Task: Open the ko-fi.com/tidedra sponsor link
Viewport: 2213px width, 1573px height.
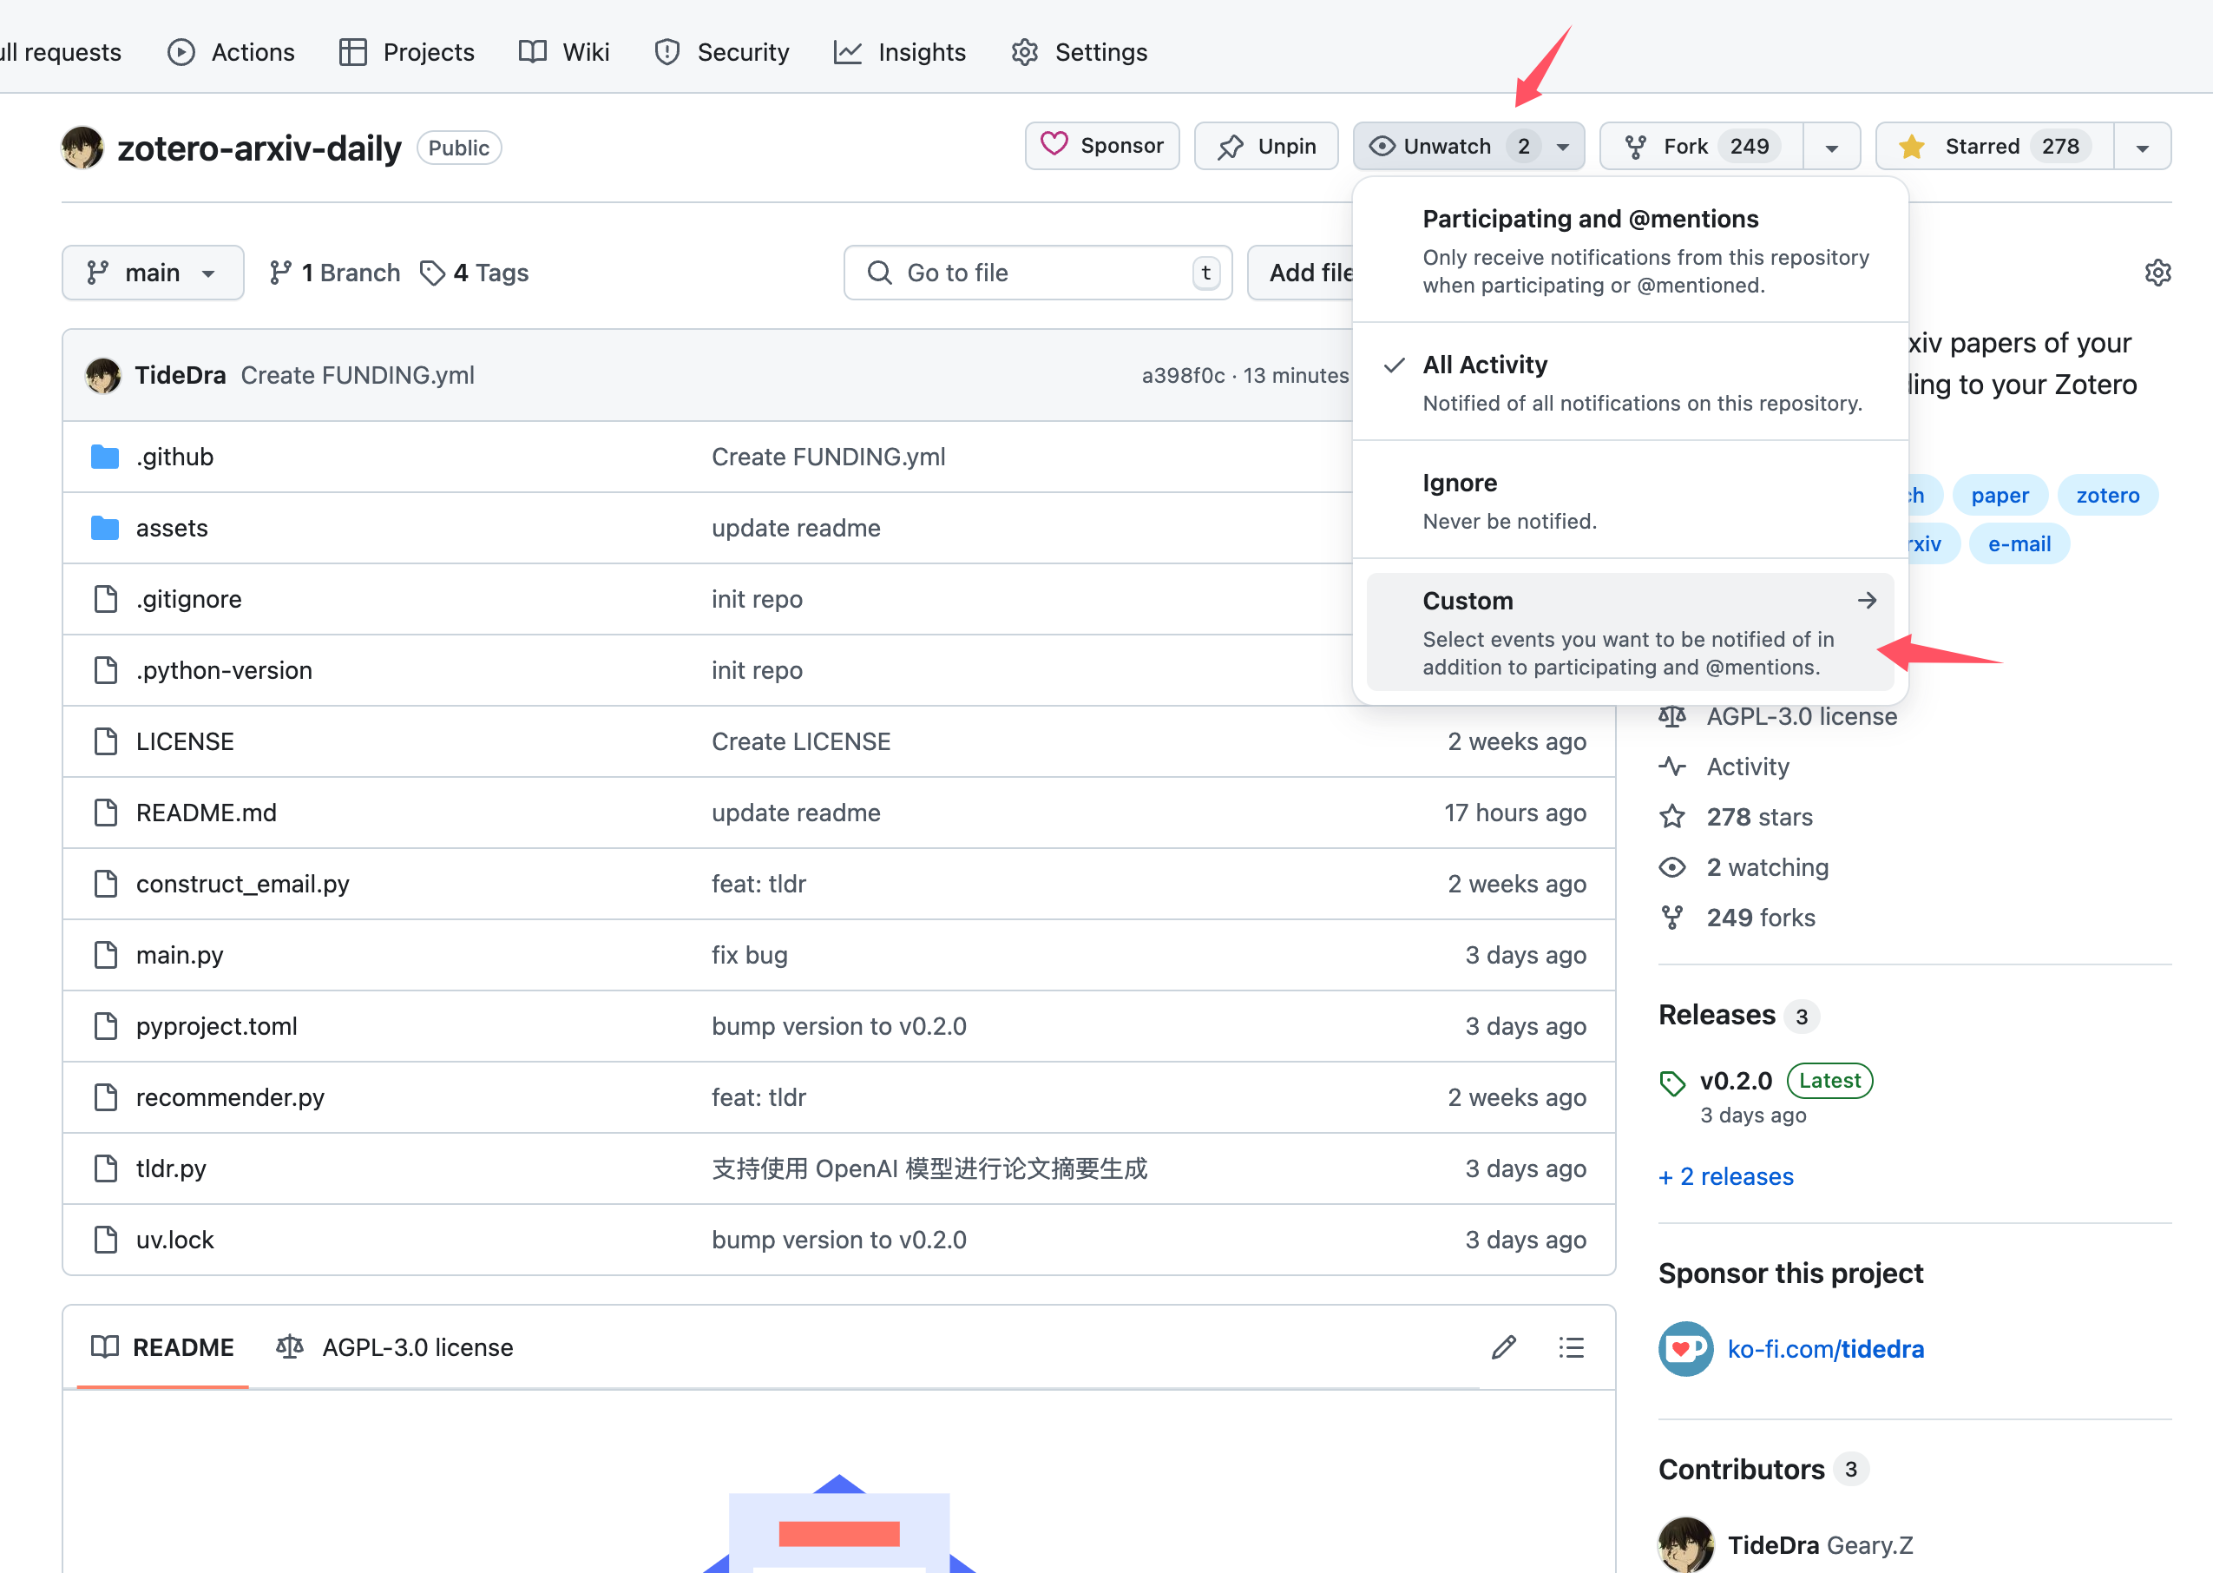Action: click(1825, 1348)
